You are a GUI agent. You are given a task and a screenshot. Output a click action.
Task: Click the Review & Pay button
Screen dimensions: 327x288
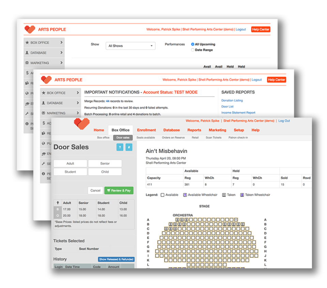119,190
